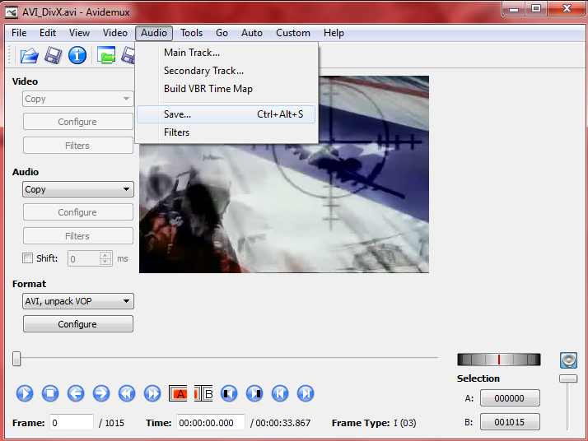The width and height of the screenshot is (588, 441).
Task: Click the audio shift ms value field
Action: (x=84, y=258)
